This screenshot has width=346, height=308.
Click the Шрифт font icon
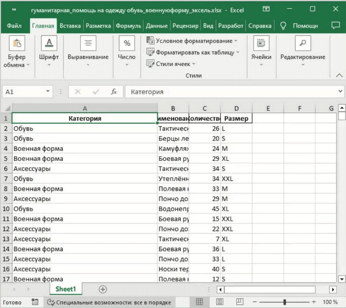[x=49, y=43]
